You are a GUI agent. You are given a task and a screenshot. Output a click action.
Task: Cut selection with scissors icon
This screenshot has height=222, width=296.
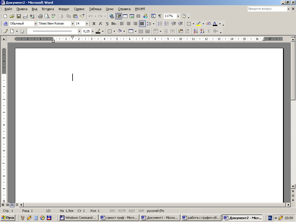point(62,16)
